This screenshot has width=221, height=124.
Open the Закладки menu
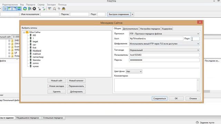[x=51, y=4]
